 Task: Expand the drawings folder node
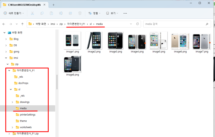point(12,102)
